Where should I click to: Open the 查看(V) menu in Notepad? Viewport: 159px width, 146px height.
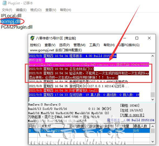pos(51,10)
